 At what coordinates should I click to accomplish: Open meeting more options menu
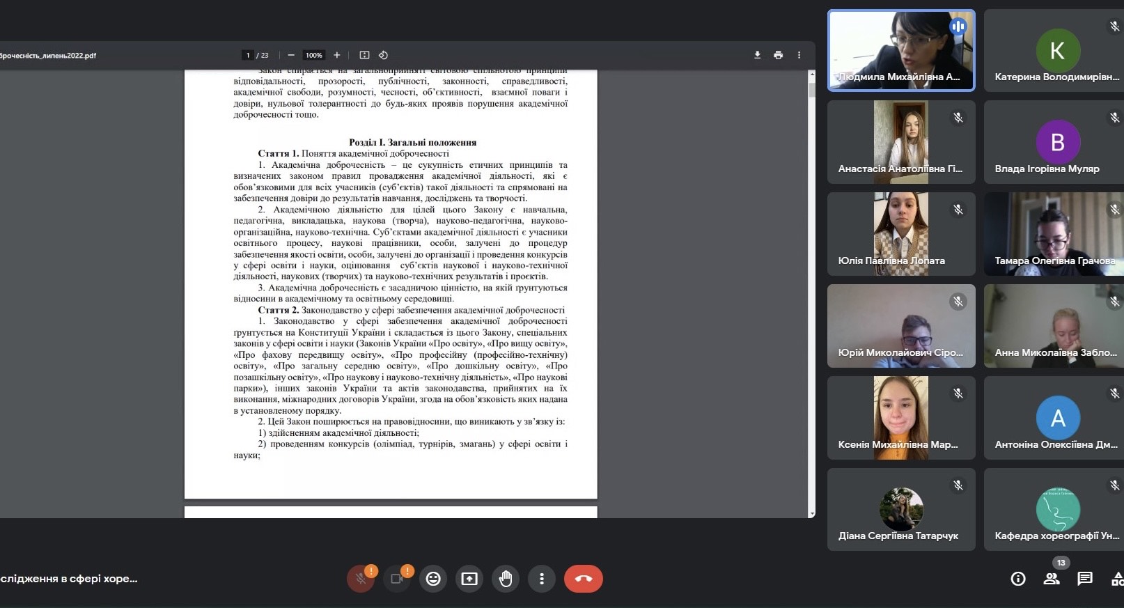click(x=542, y=579)
